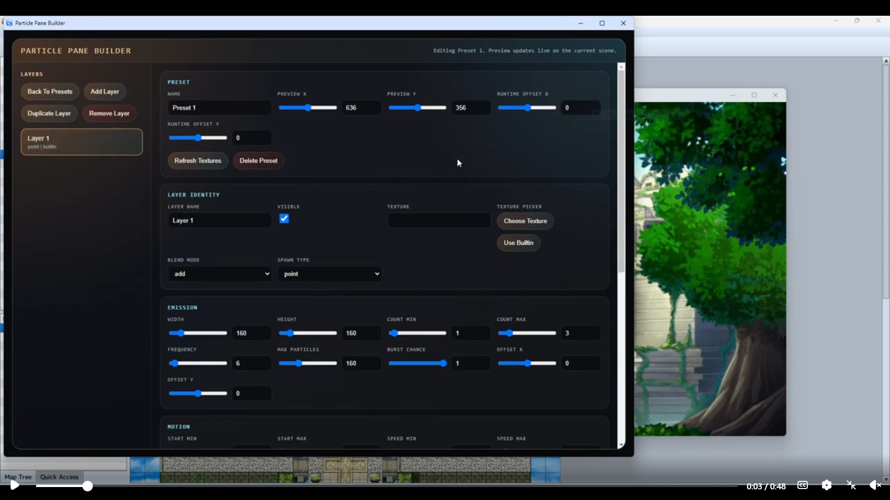Switch to the Quick Access tab

point(59,477)
